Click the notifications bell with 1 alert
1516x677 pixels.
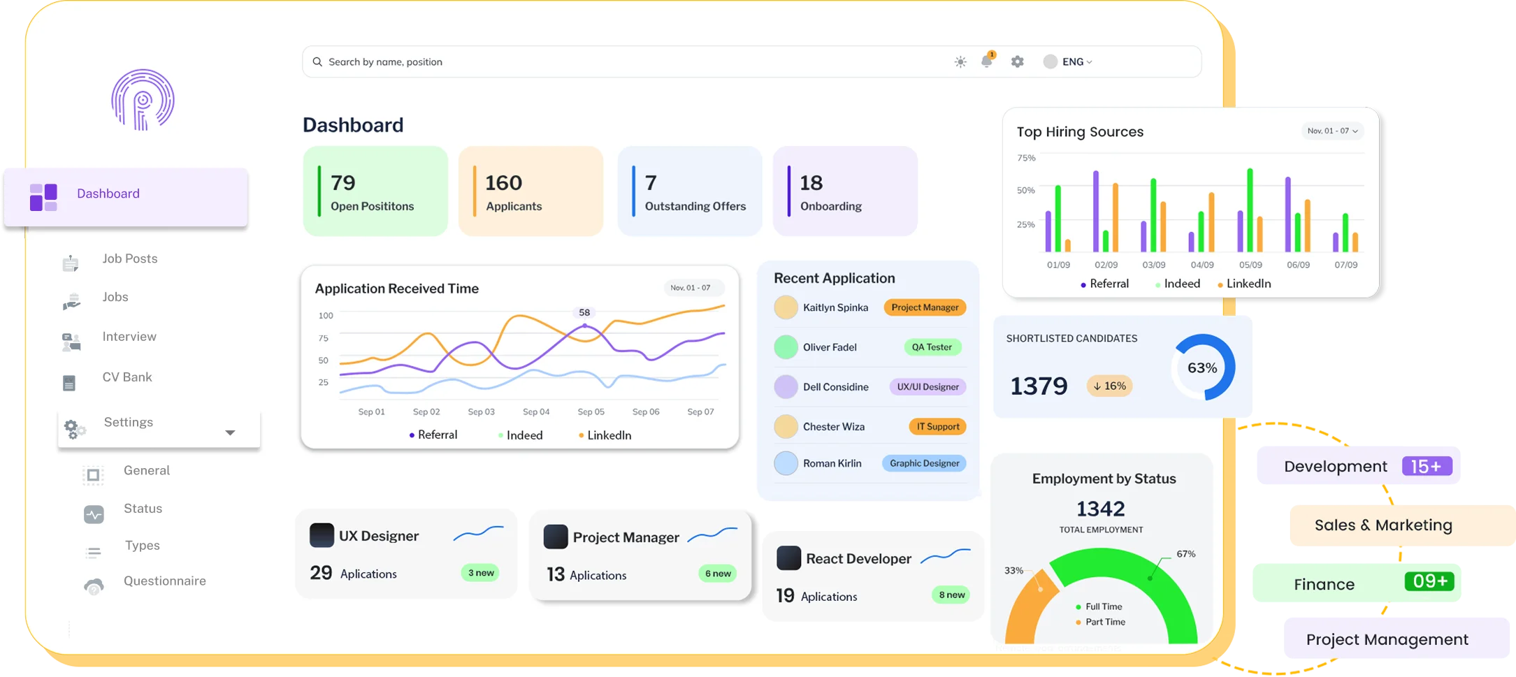click(986, 61)
